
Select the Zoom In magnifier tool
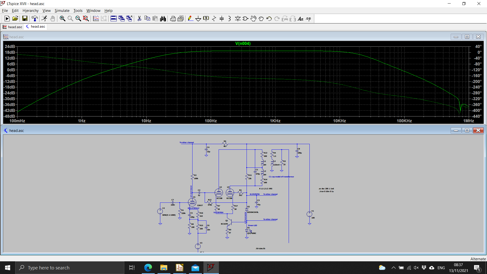coord(62,19)
